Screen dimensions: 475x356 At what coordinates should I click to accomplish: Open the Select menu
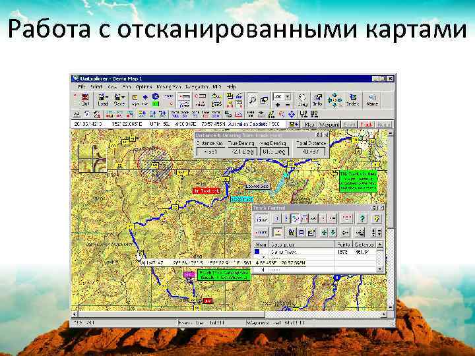point(96,87)
